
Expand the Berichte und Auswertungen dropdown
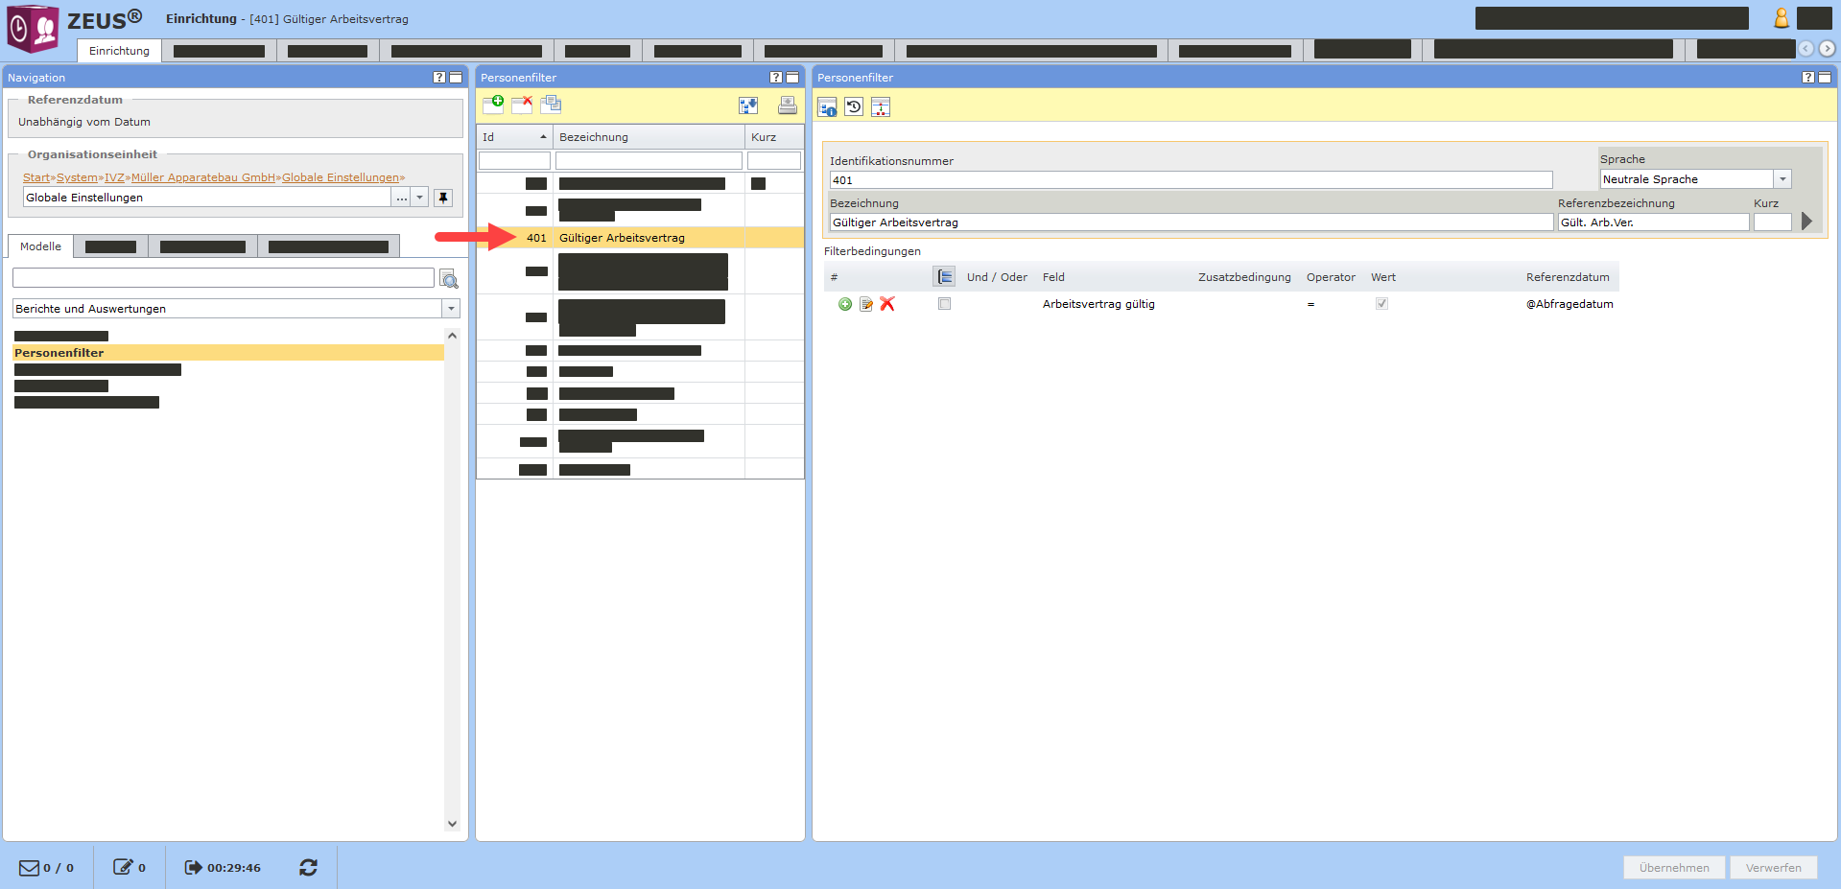(x=451, y=309)
